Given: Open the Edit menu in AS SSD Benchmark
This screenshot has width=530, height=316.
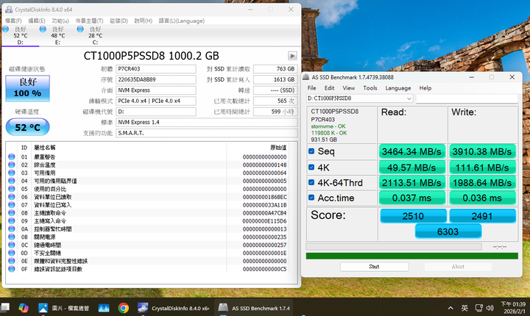Looking at the screenshot, I should pos(329,87).
